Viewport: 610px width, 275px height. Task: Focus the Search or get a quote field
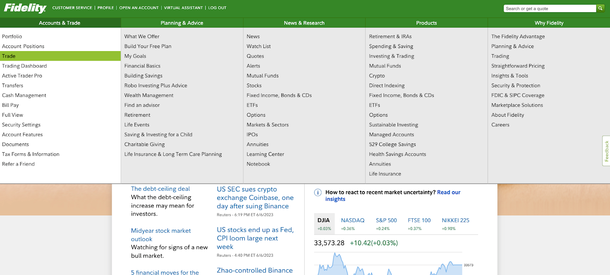pos(550,8)
